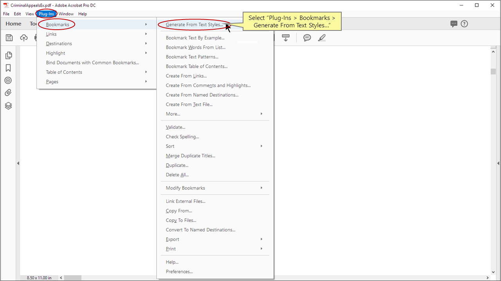
Task: Open the Page Thumbnails panel
Action: [8, 55]
